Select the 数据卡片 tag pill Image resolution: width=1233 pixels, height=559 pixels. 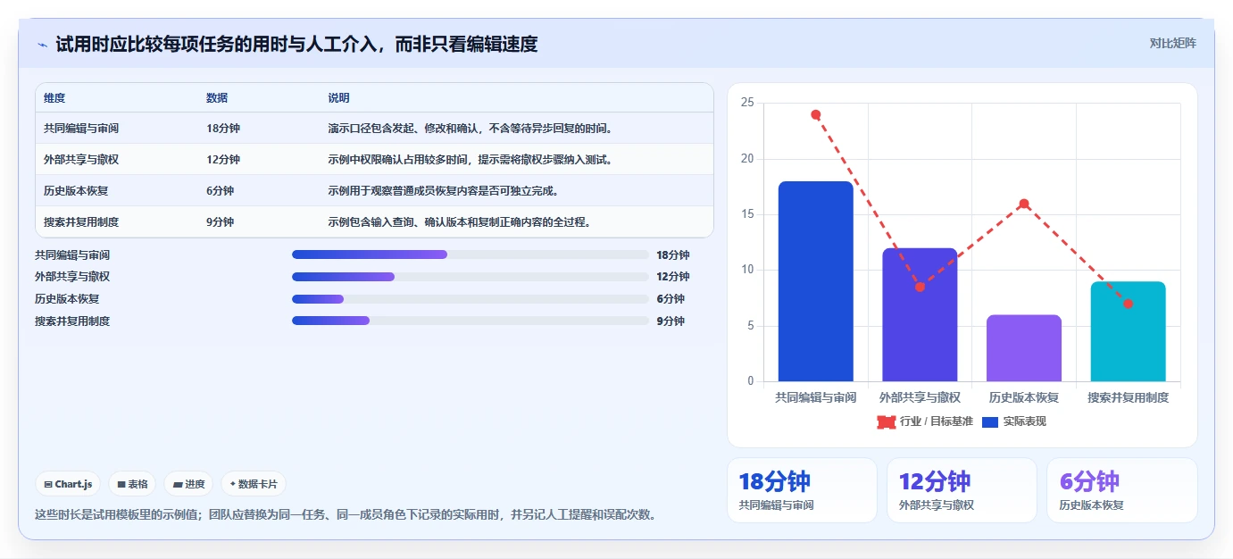(254, 484)
